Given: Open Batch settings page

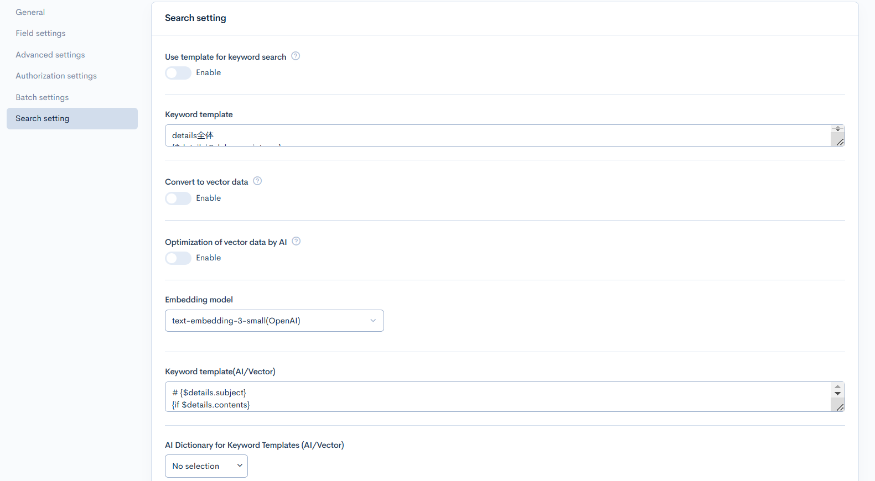Looking at the screenshot, I should pos(42,97).
